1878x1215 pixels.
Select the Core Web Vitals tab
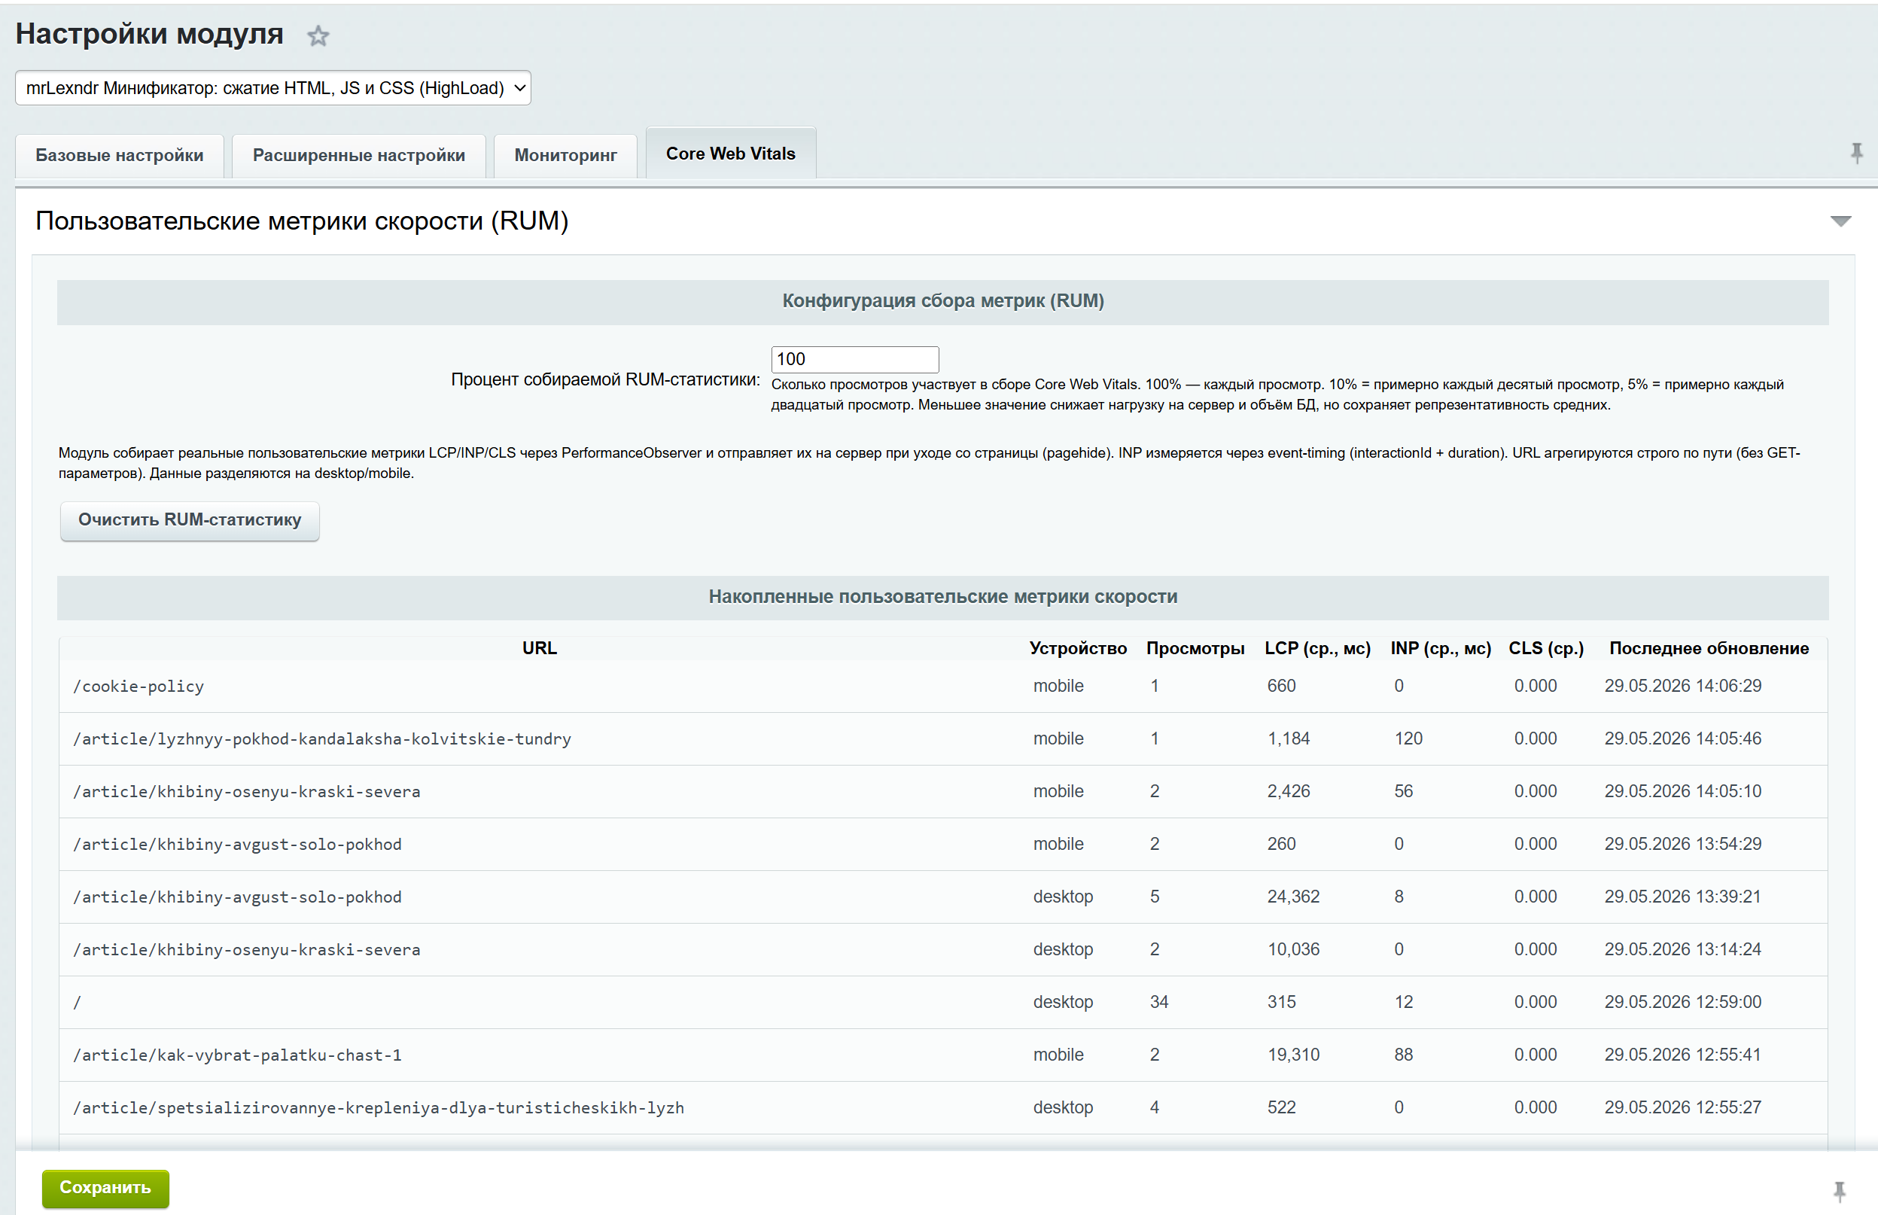[730, 154]
